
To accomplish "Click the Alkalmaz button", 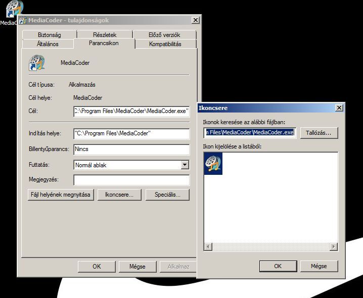I will [x=178, y=267].
